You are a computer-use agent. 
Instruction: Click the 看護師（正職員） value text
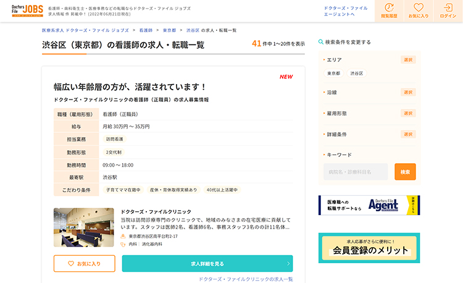tap(120, 114)
